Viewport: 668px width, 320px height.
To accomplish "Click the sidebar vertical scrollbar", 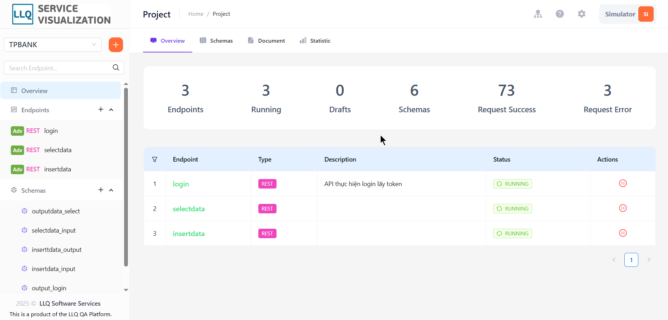I will click(x=126, y=177).
